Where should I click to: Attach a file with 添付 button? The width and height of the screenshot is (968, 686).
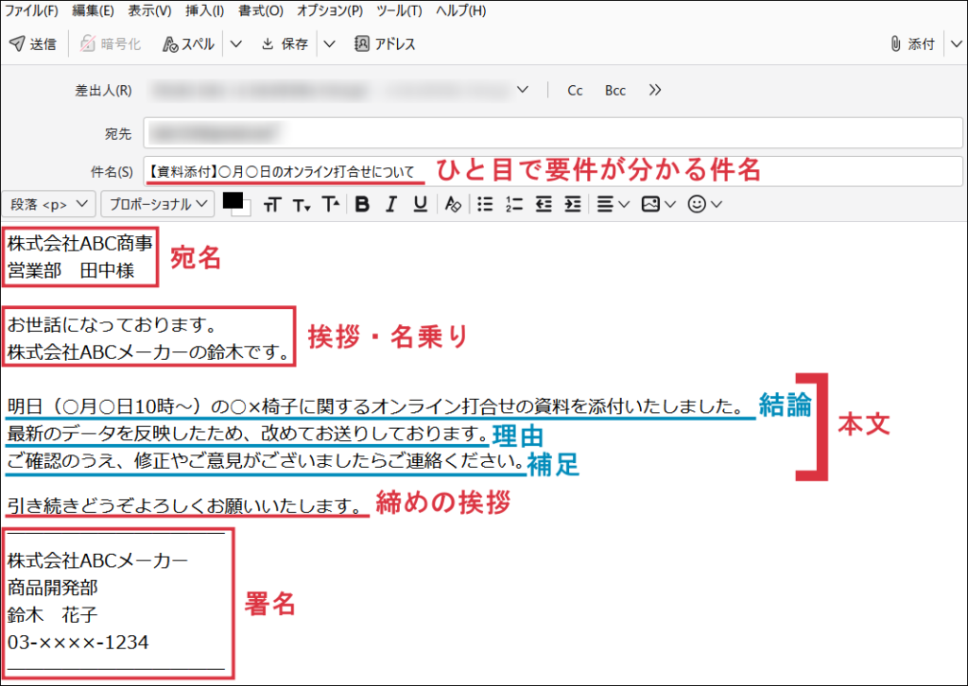click(x=911, y=43)
